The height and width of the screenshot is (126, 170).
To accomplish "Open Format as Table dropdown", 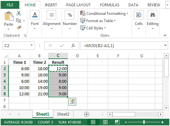I will pos(114,21).
